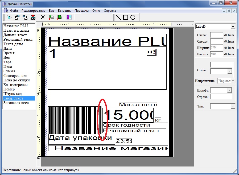Click the new label icon in toolbar
239x175 pixels.
coord(9,17)
